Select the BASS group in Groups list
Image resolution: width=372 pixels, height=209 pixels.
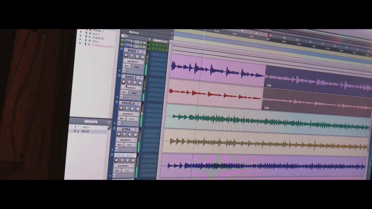(85, 131)
